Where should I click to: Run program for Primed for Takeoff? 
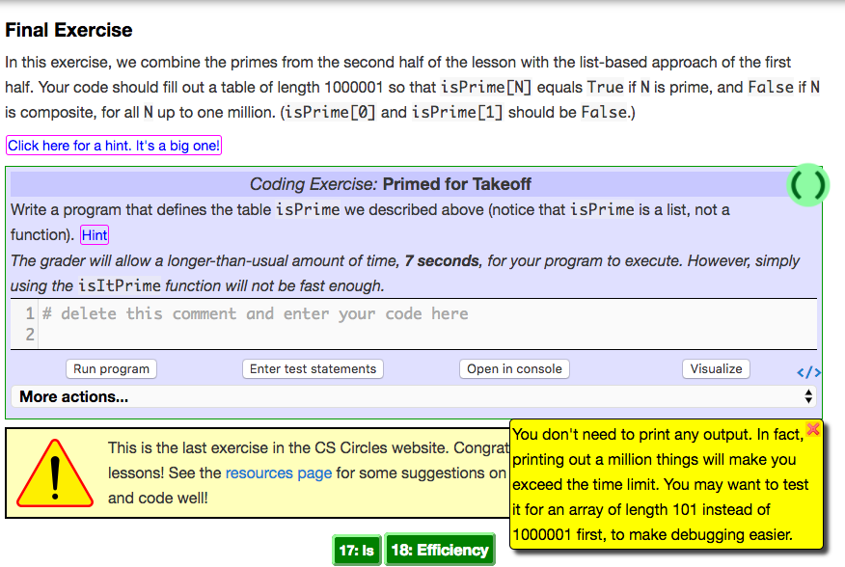110,368
